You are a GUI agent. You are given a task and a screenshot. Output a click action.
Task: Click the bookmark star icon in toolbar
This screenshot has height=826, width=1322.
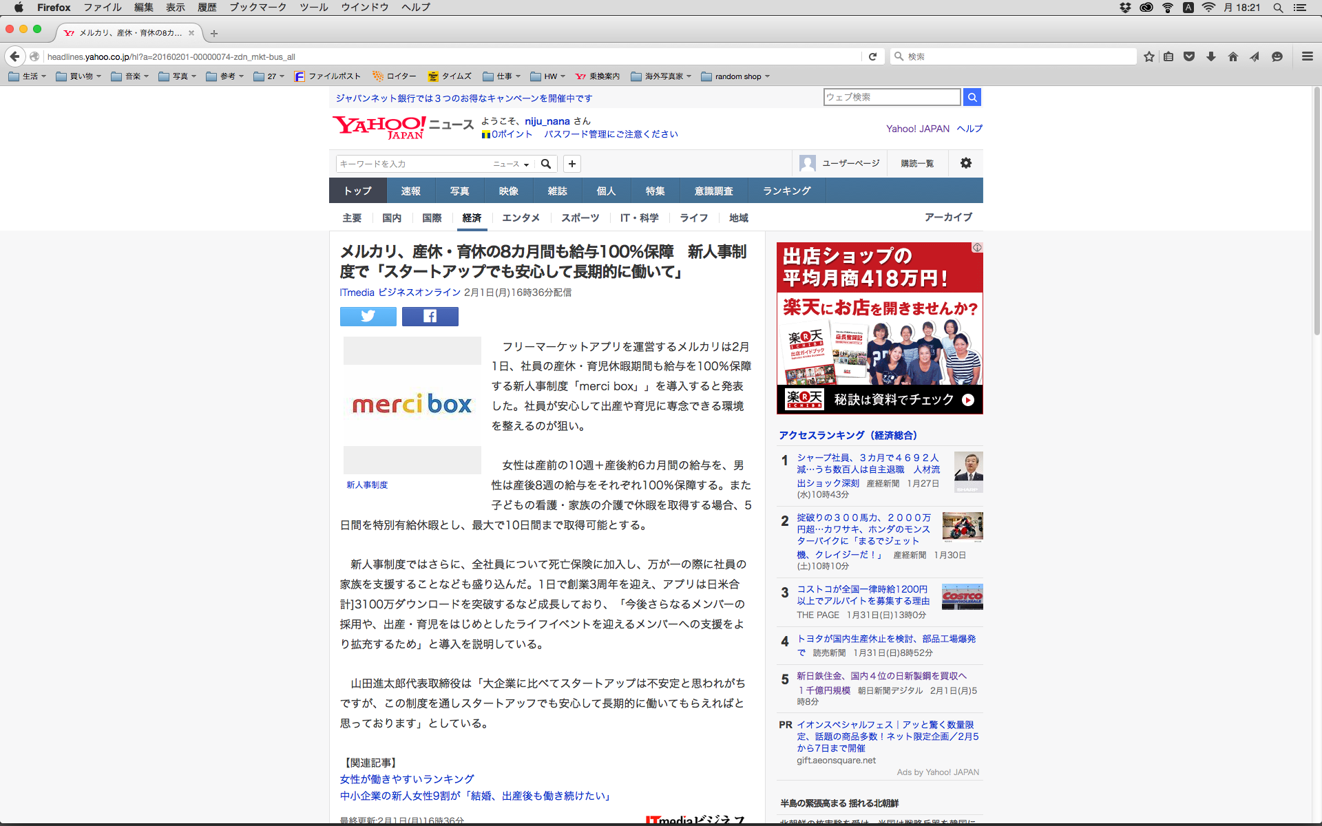(x=1148, y=56)
